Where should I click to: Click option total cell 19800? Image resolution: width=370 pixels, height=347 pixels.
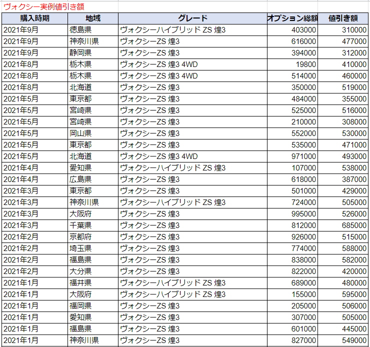pos(292,64)
